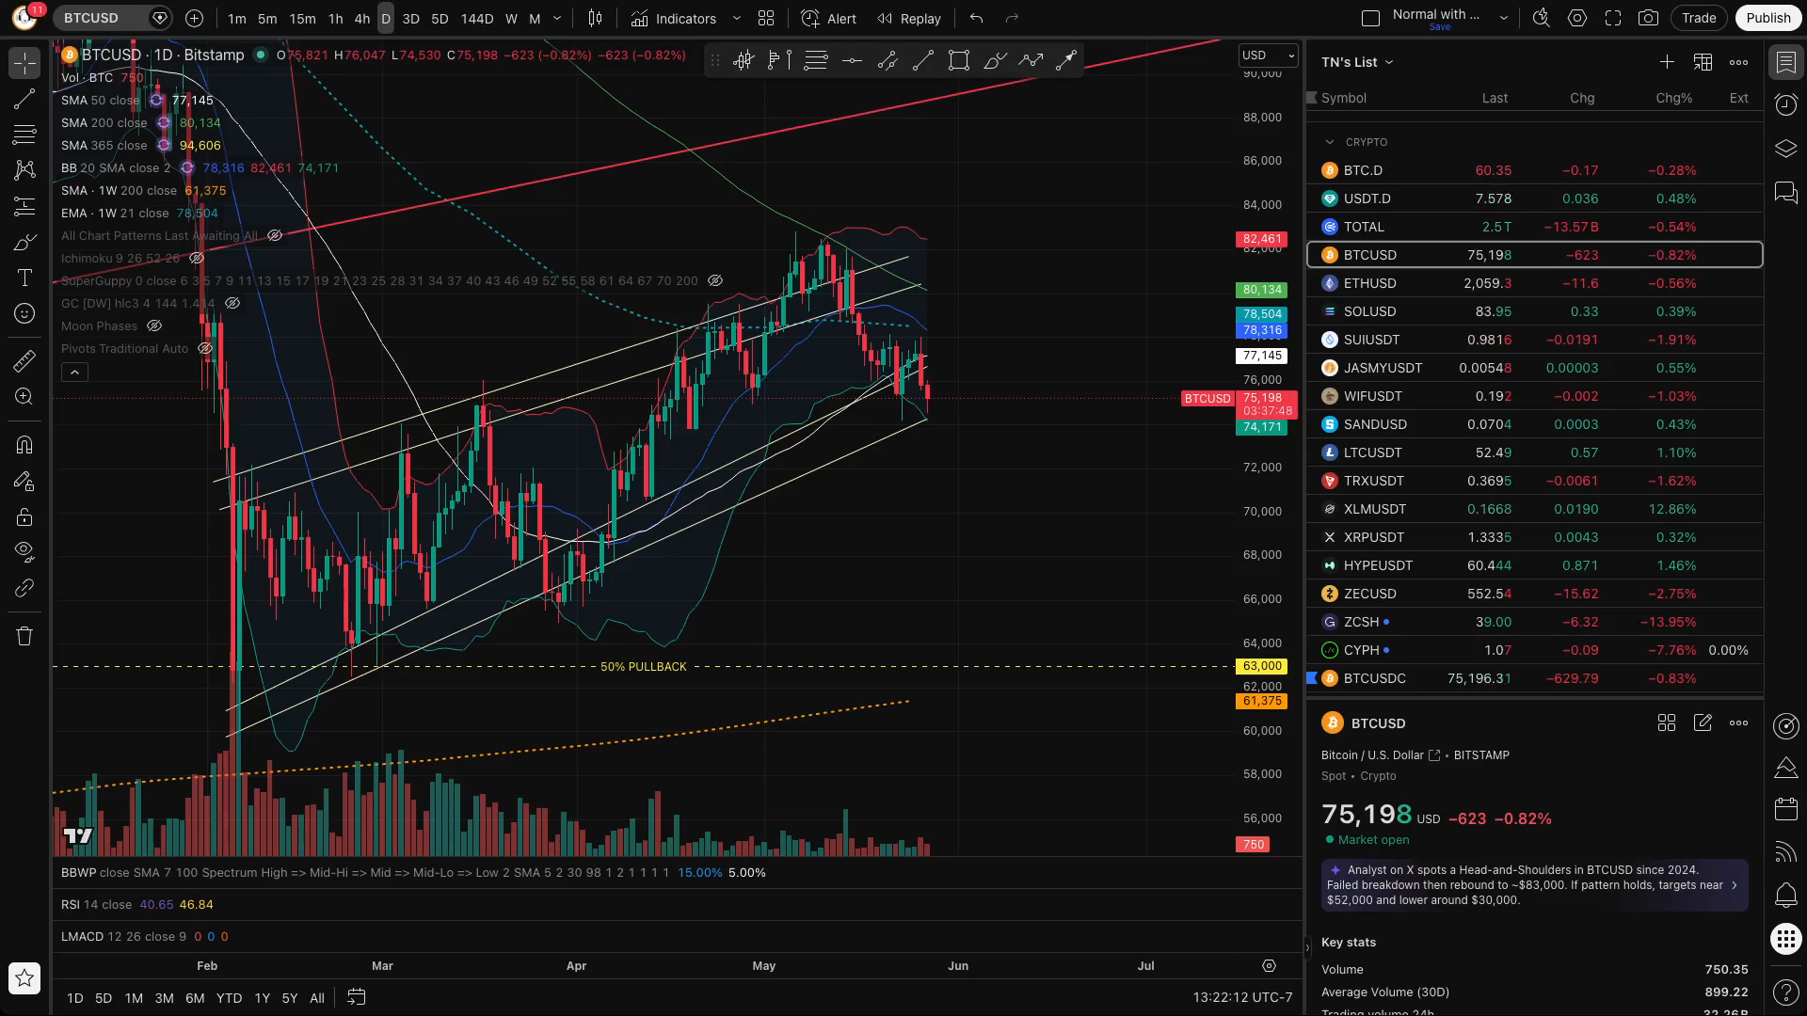Open the TN's List watchlist dropdown
Screen dimensions: 1807x1016
coord(1357,62)
